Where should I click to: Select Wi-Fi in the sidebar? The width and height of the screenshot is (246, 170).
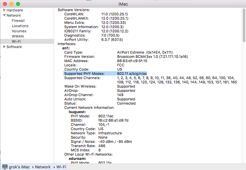(27, 42)
